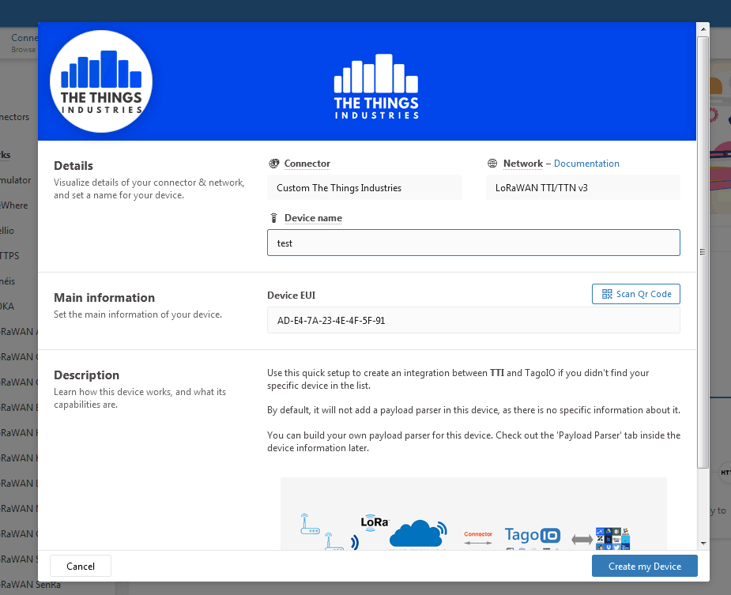731x595 pixels.
Task: Click the Network label text
Action: [523, 164]
